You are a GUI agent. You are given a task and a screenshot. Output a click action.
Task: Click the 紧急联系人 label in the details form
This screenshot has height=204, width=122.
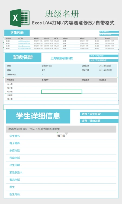pyautogui.click(x=16, y=172)
